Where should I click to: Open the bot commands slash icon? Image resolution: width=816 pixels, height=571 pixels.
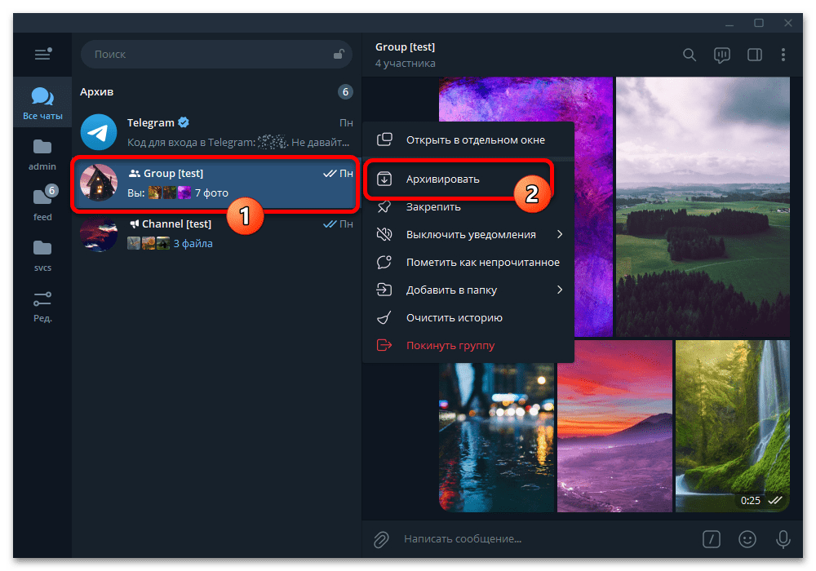(x=712, y=539)
